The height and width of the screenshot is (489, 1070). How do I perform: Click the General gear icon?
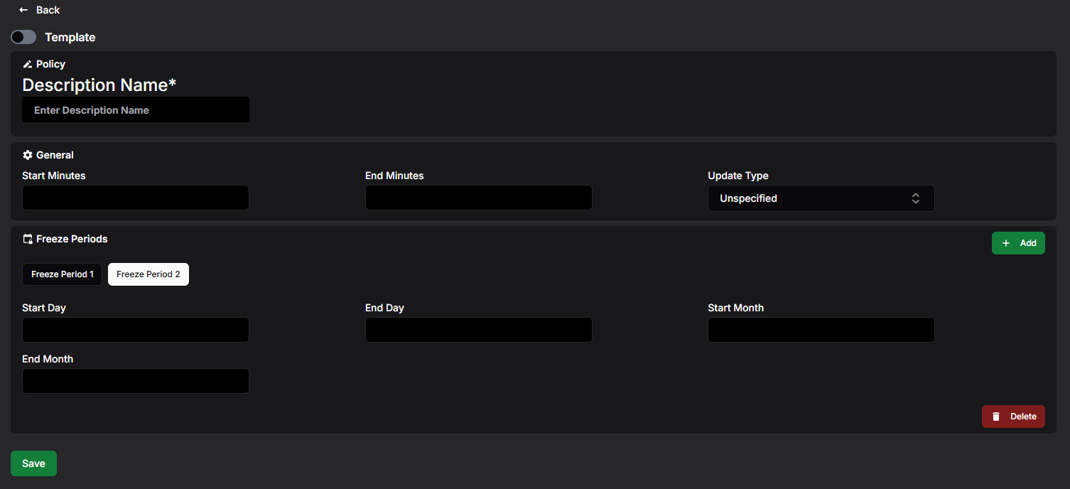coord(28,155)
